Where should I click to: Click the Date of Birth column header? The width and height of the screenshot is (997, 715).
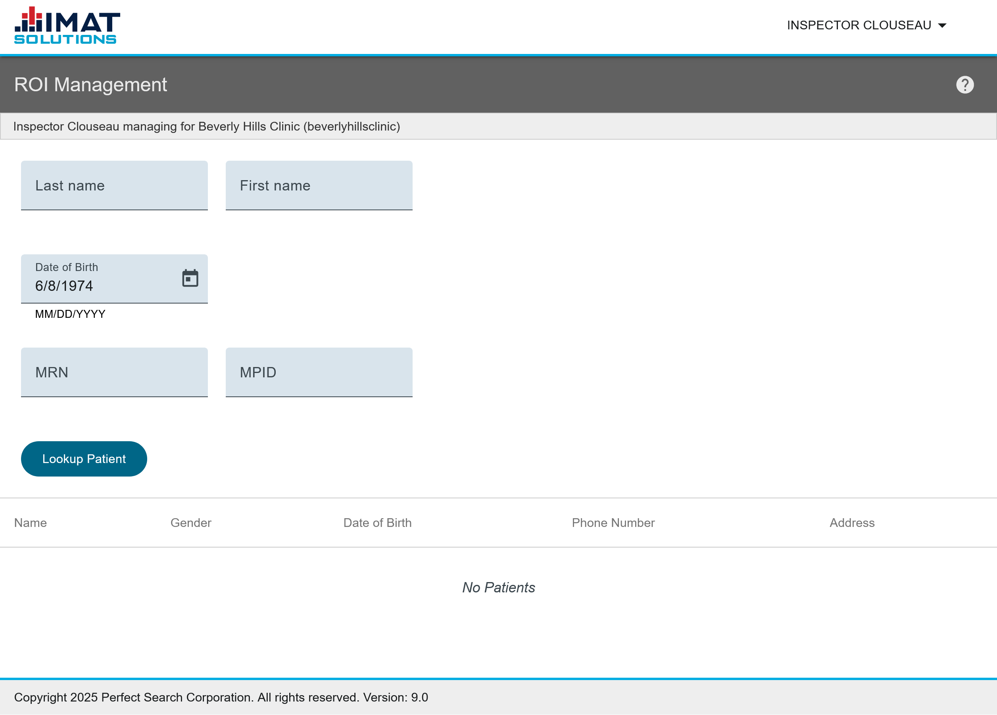click(x=377, y=523)
